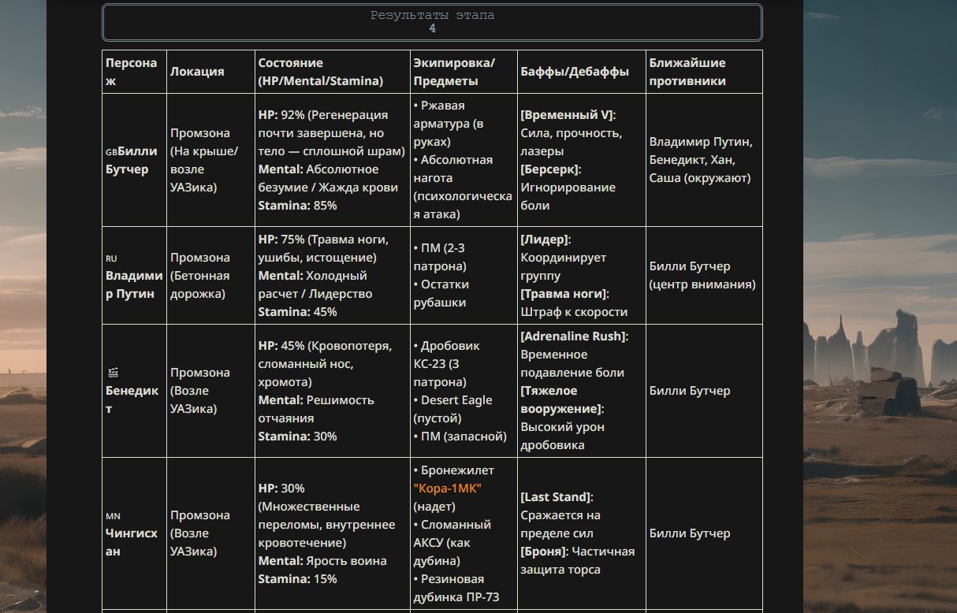Click the "Ближайшие противники" column header
This screenshot has width=957, height=613.
[x=687, y=72]
